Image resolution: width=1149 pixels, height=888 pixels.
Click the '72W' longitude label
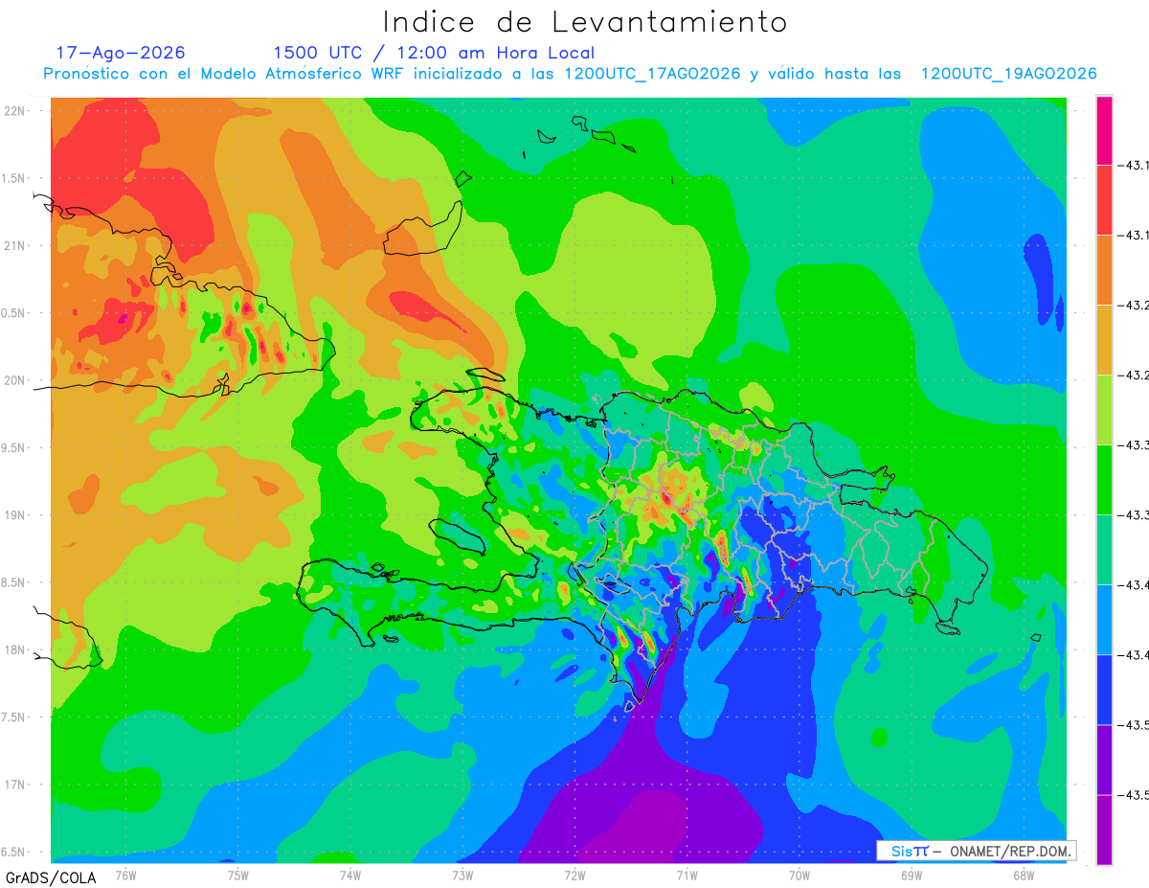point(574,875)
